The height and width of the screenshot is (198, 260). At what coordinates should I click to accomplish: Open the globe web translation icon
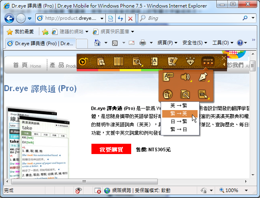click(x=168, y=94)
